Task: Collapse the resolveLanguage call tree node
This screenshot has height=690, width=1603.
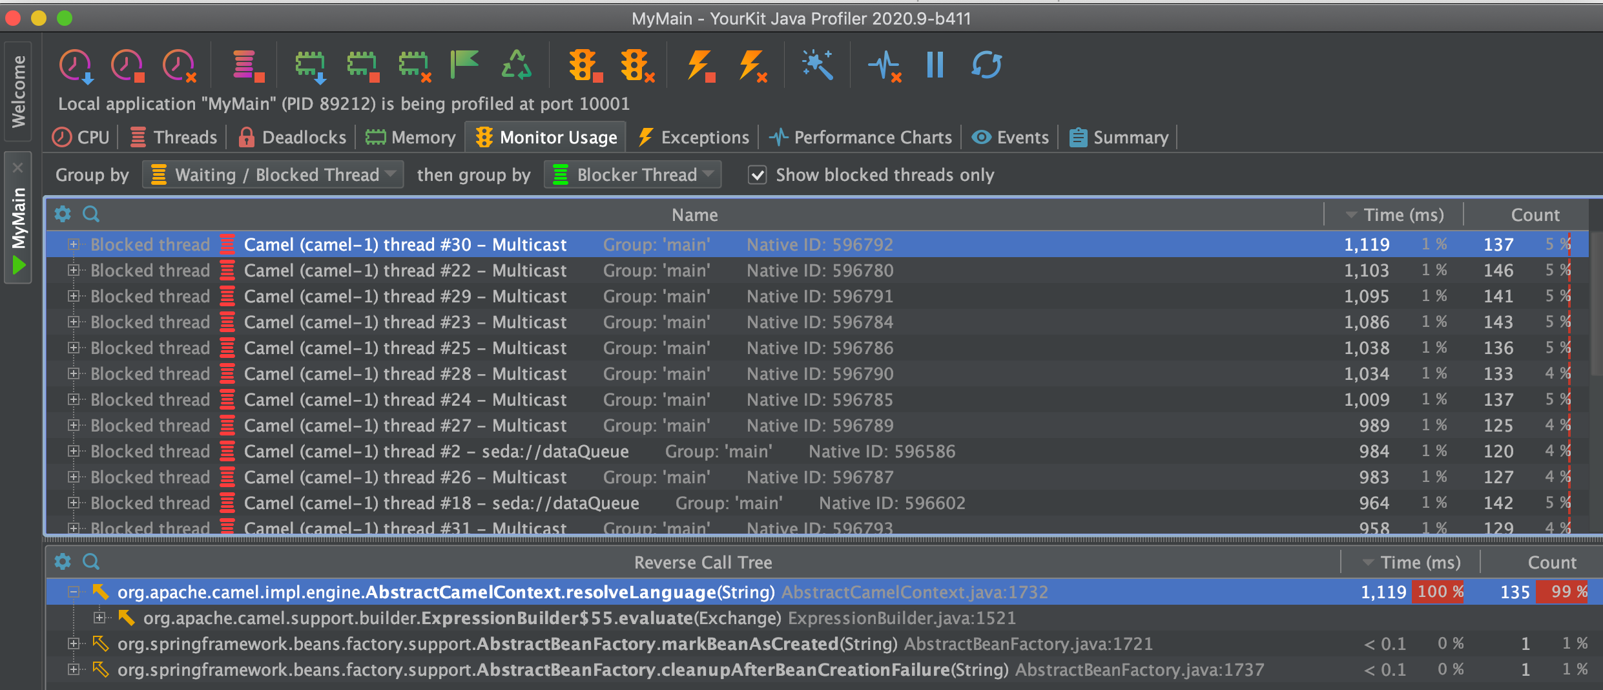Action: pyautogui.click(x=74, y=592)
